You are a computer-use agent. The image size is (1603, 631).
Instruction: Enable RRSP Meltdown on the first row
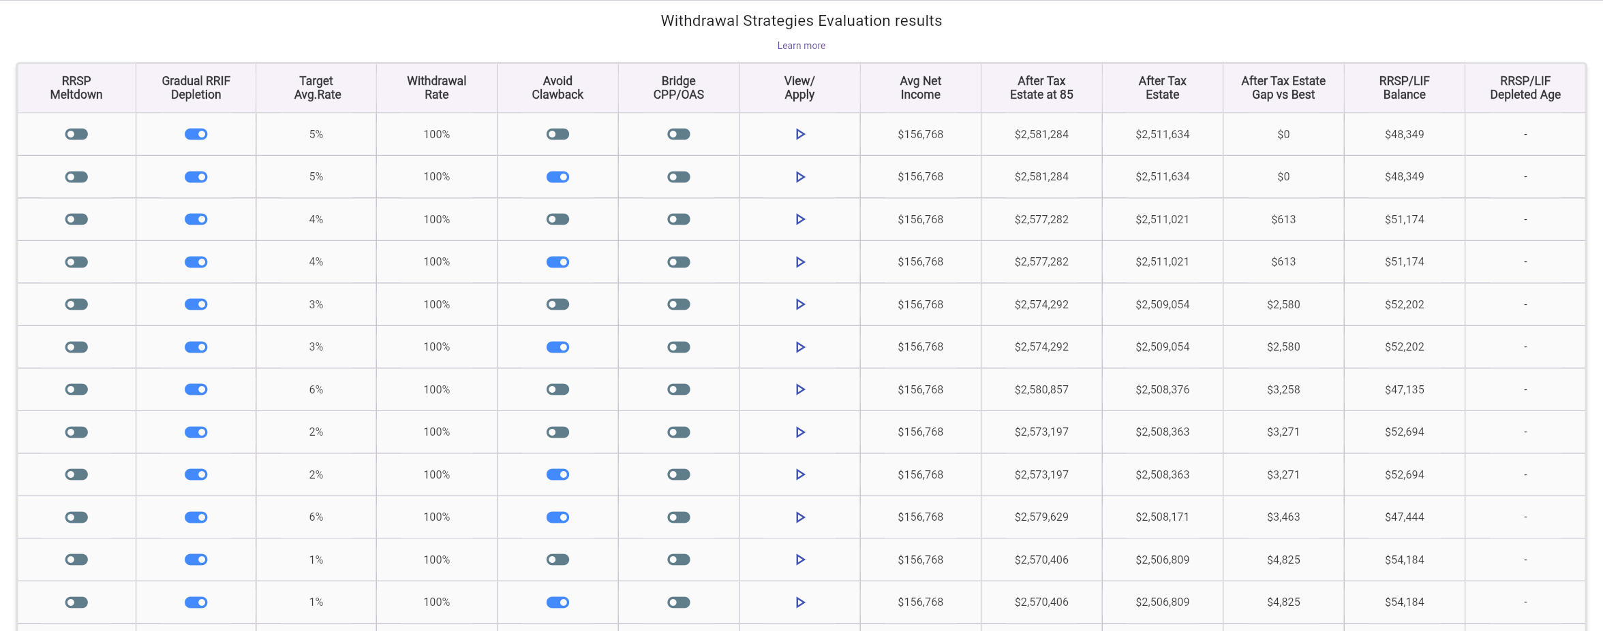tap(76, 134)
